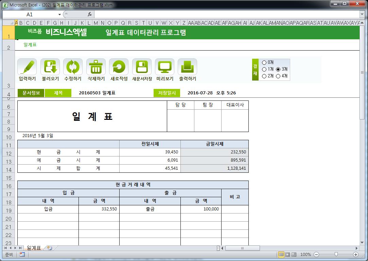Click the horizontal scrollbar thumb
Viewport: 368px width, 261px height.
(242, 248)
